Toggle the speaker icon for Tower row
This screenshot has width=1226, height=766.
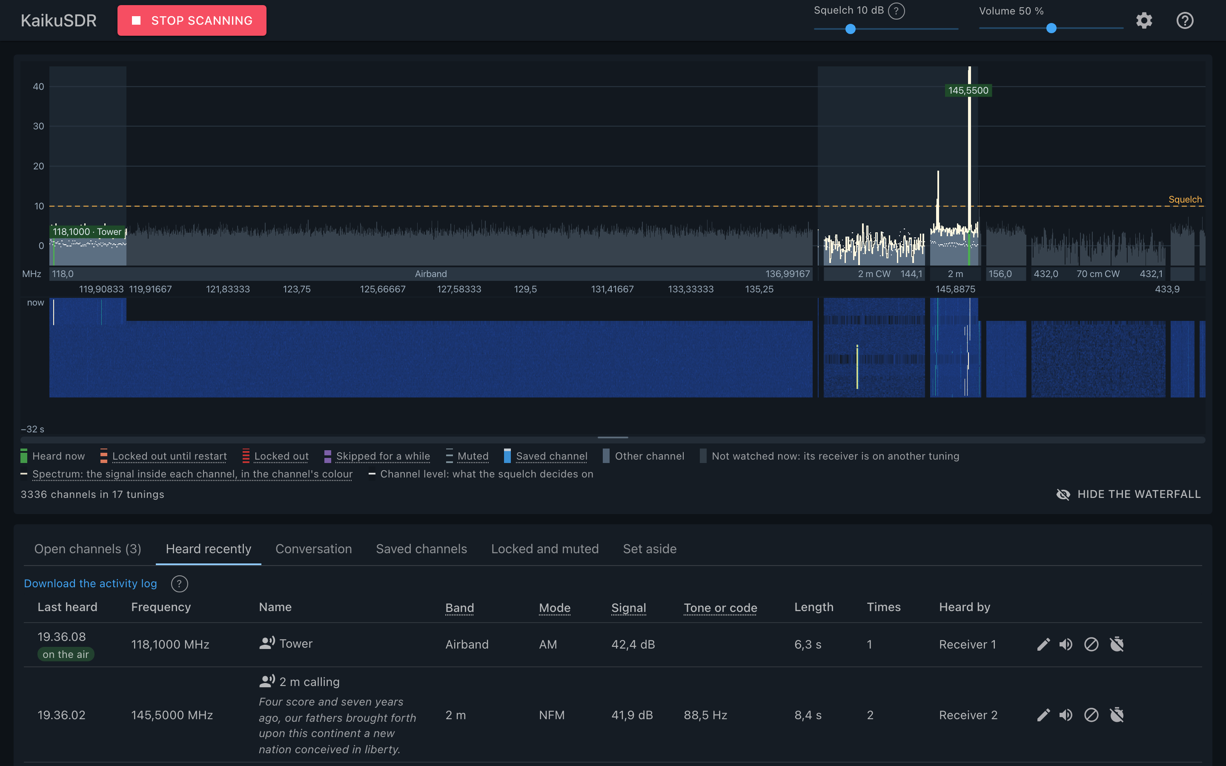point(1066,644)
